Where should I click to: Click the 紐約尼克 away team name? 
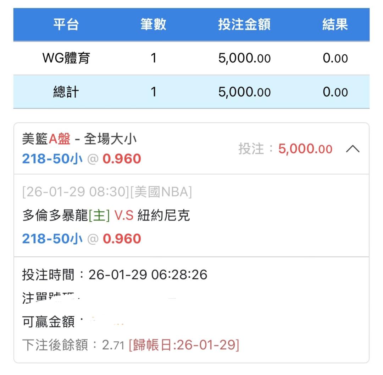163,216
